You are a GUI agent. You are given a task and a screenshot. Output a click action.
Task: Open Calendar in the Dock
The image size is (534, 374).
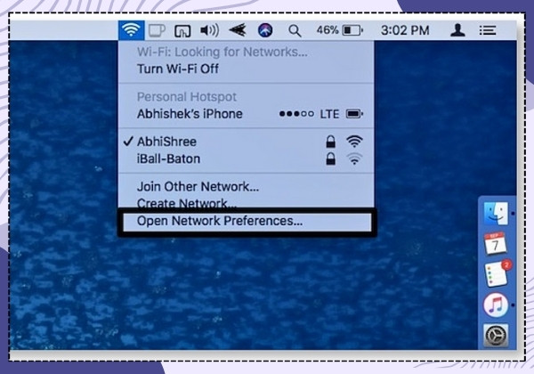point(496,243)
